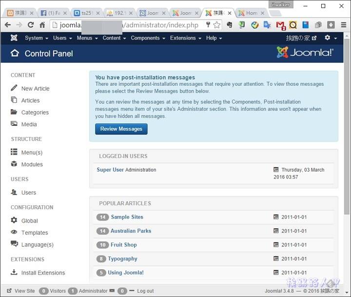Open the Users dropdown menu
This screenshot has height=297, width=351.
point(62,38)
